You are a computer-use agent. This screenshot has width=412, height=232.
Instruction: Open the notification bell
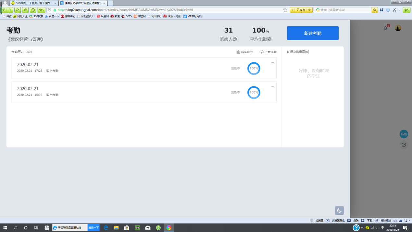coord(385,28)
